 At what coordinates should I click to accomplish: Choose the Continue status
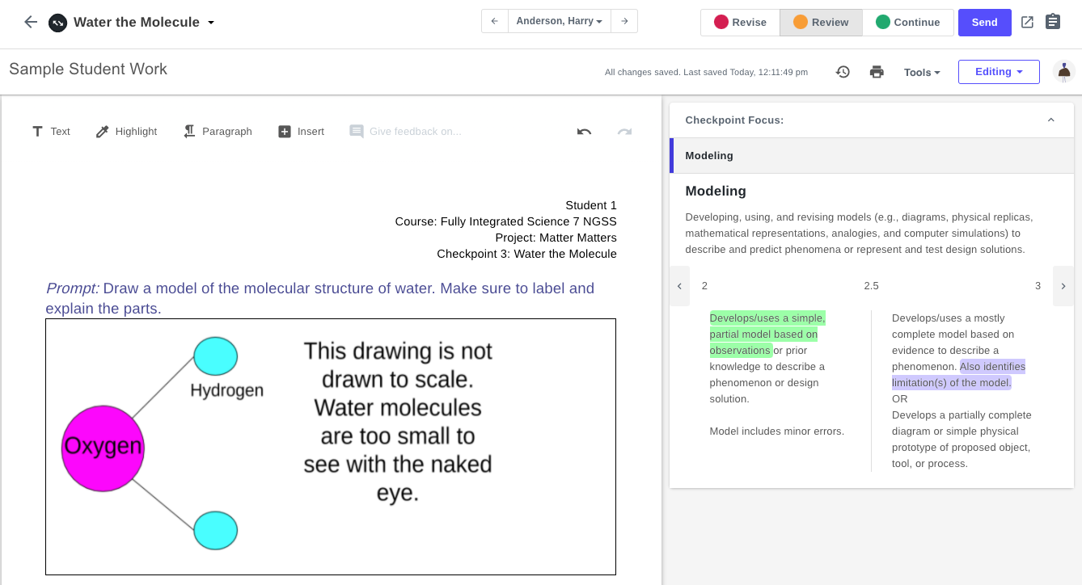(x=908, y=23)
